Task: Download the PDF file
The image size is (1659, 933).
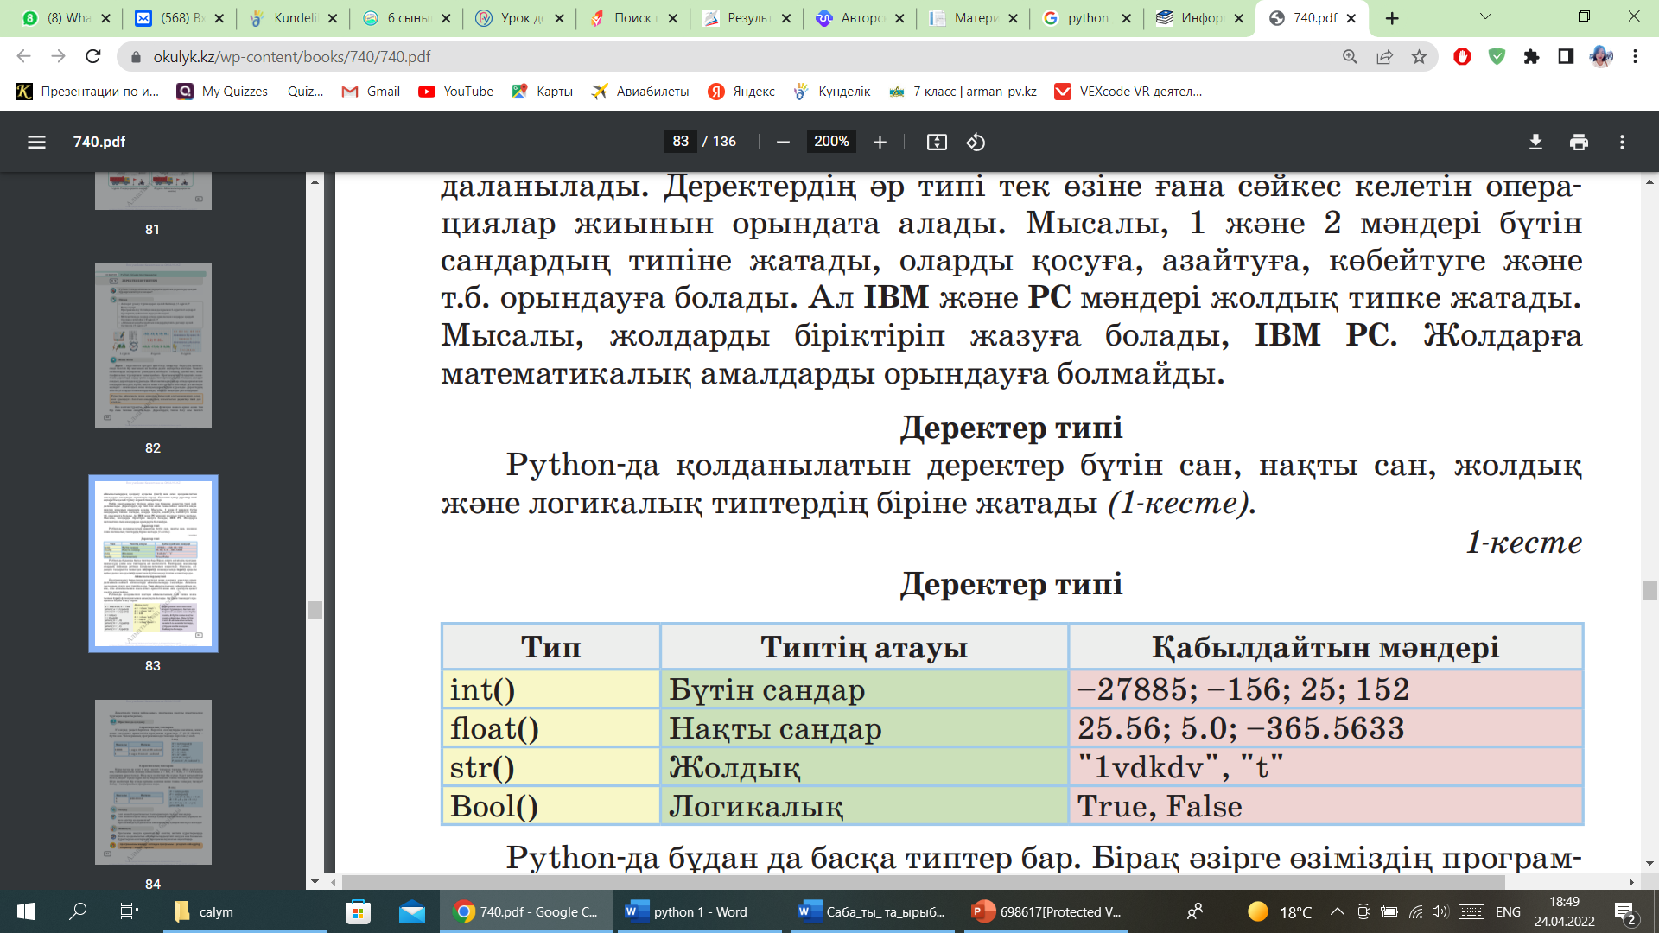Action: point(1535,142)
